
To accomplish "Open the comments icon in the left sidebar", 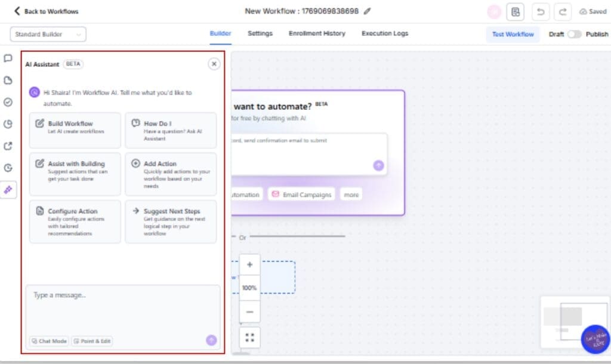I will [x=8, y=58].
